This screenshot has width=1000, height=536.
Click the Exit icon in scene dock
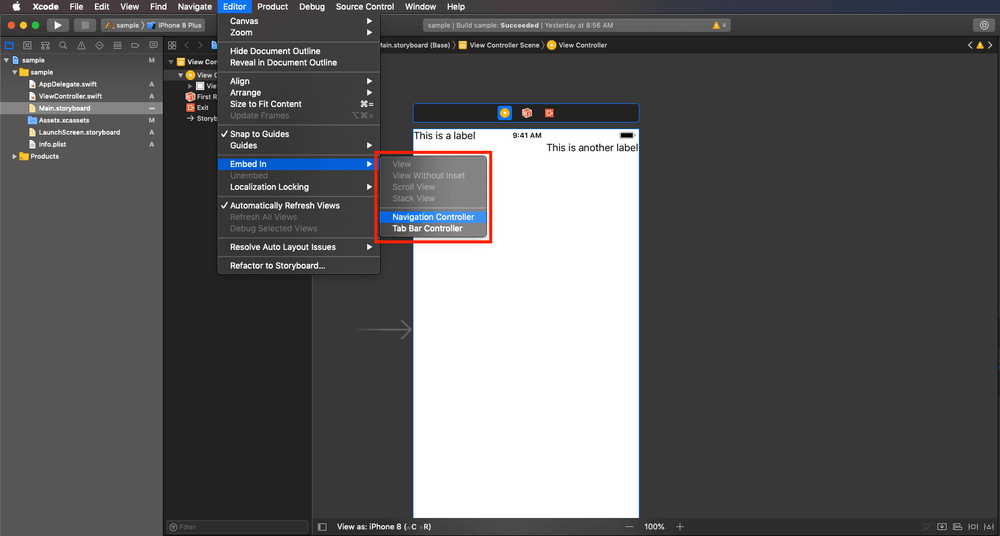pos(549,113)
